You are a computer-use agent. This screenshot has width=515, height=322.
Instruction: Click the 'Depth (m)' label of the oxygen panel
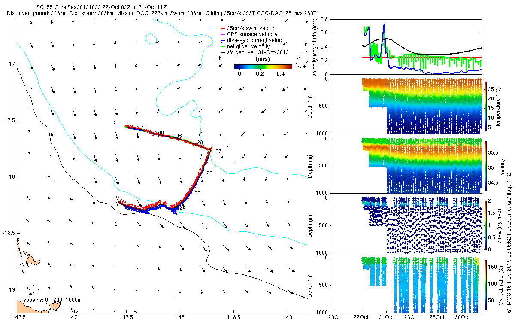[311, 285]
